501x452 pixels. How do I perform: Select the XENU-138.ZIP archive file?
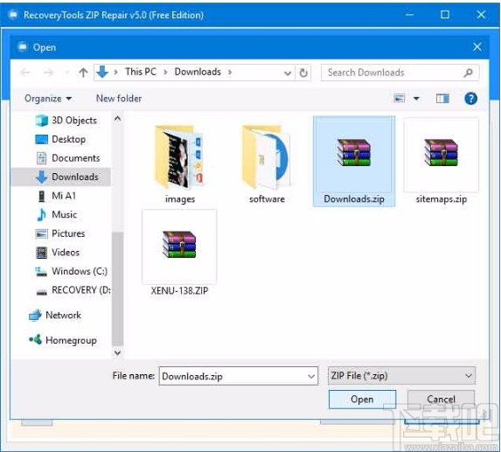(179, 253)
